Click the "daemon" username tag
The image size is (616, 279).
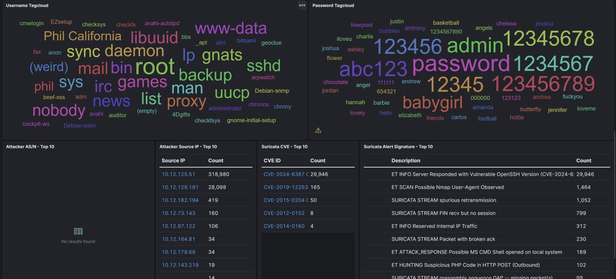134,51
